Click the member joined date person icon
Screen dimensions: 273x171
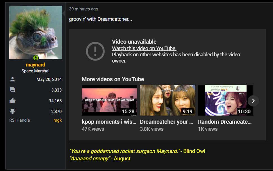12,79
